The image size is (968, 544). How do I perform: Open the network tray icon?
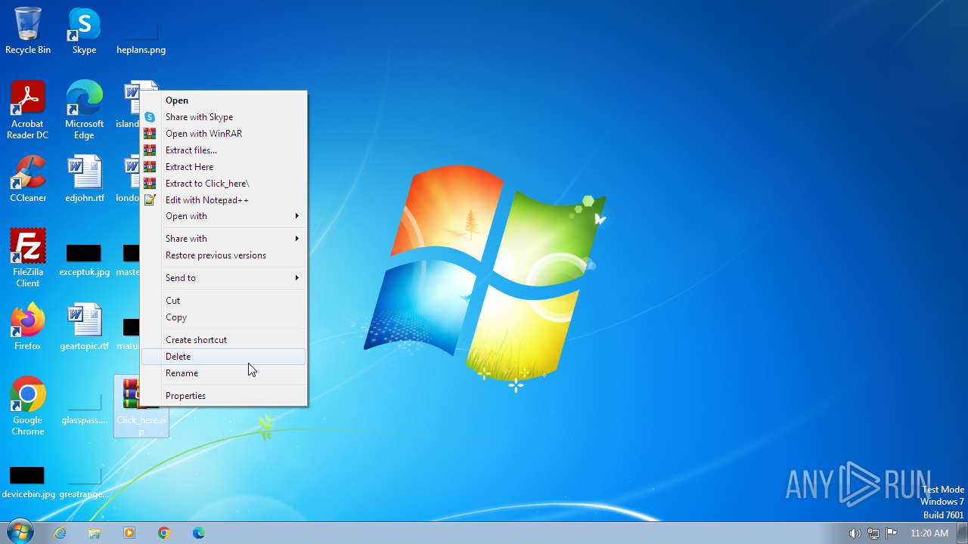(x=873, y=533)
